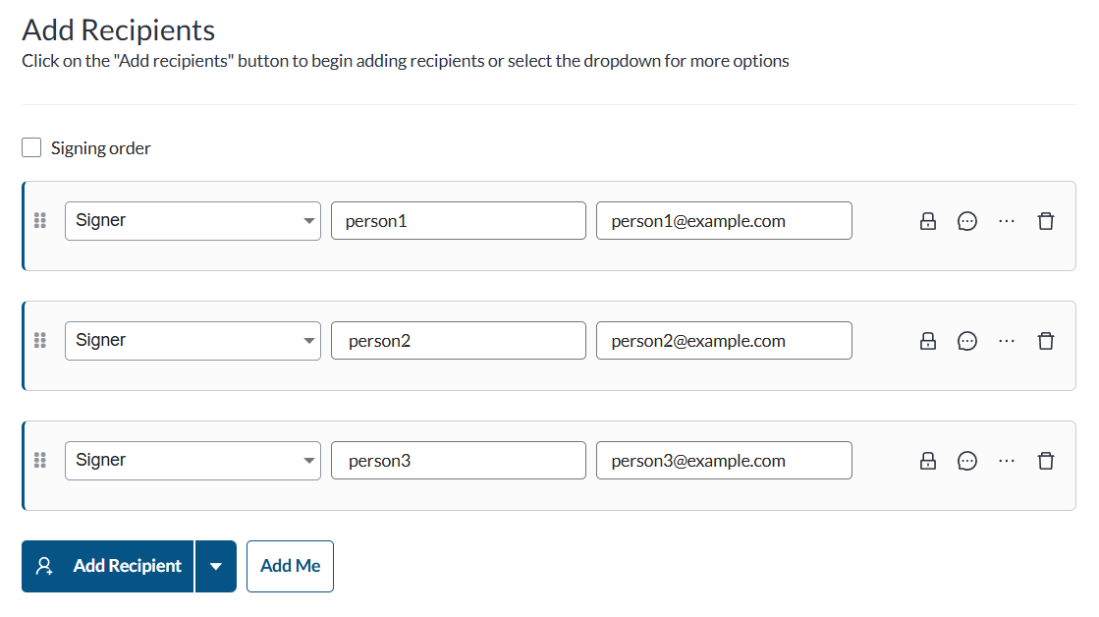Open more options ellipsis for person1
Image resolution: width=1099 pixels, height=617 pixels.
(1006, 221)
